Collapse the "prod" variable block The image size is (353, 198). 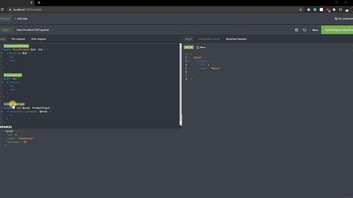[2, 131]
